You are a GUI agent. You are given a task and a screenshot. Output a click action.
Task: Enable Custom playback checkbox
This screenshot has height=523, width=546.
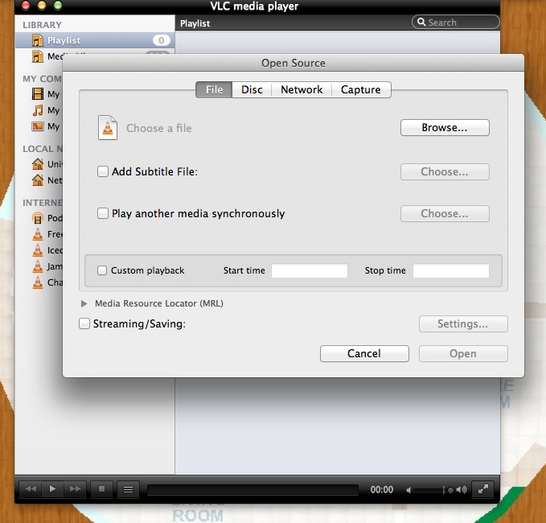point(102,270)
